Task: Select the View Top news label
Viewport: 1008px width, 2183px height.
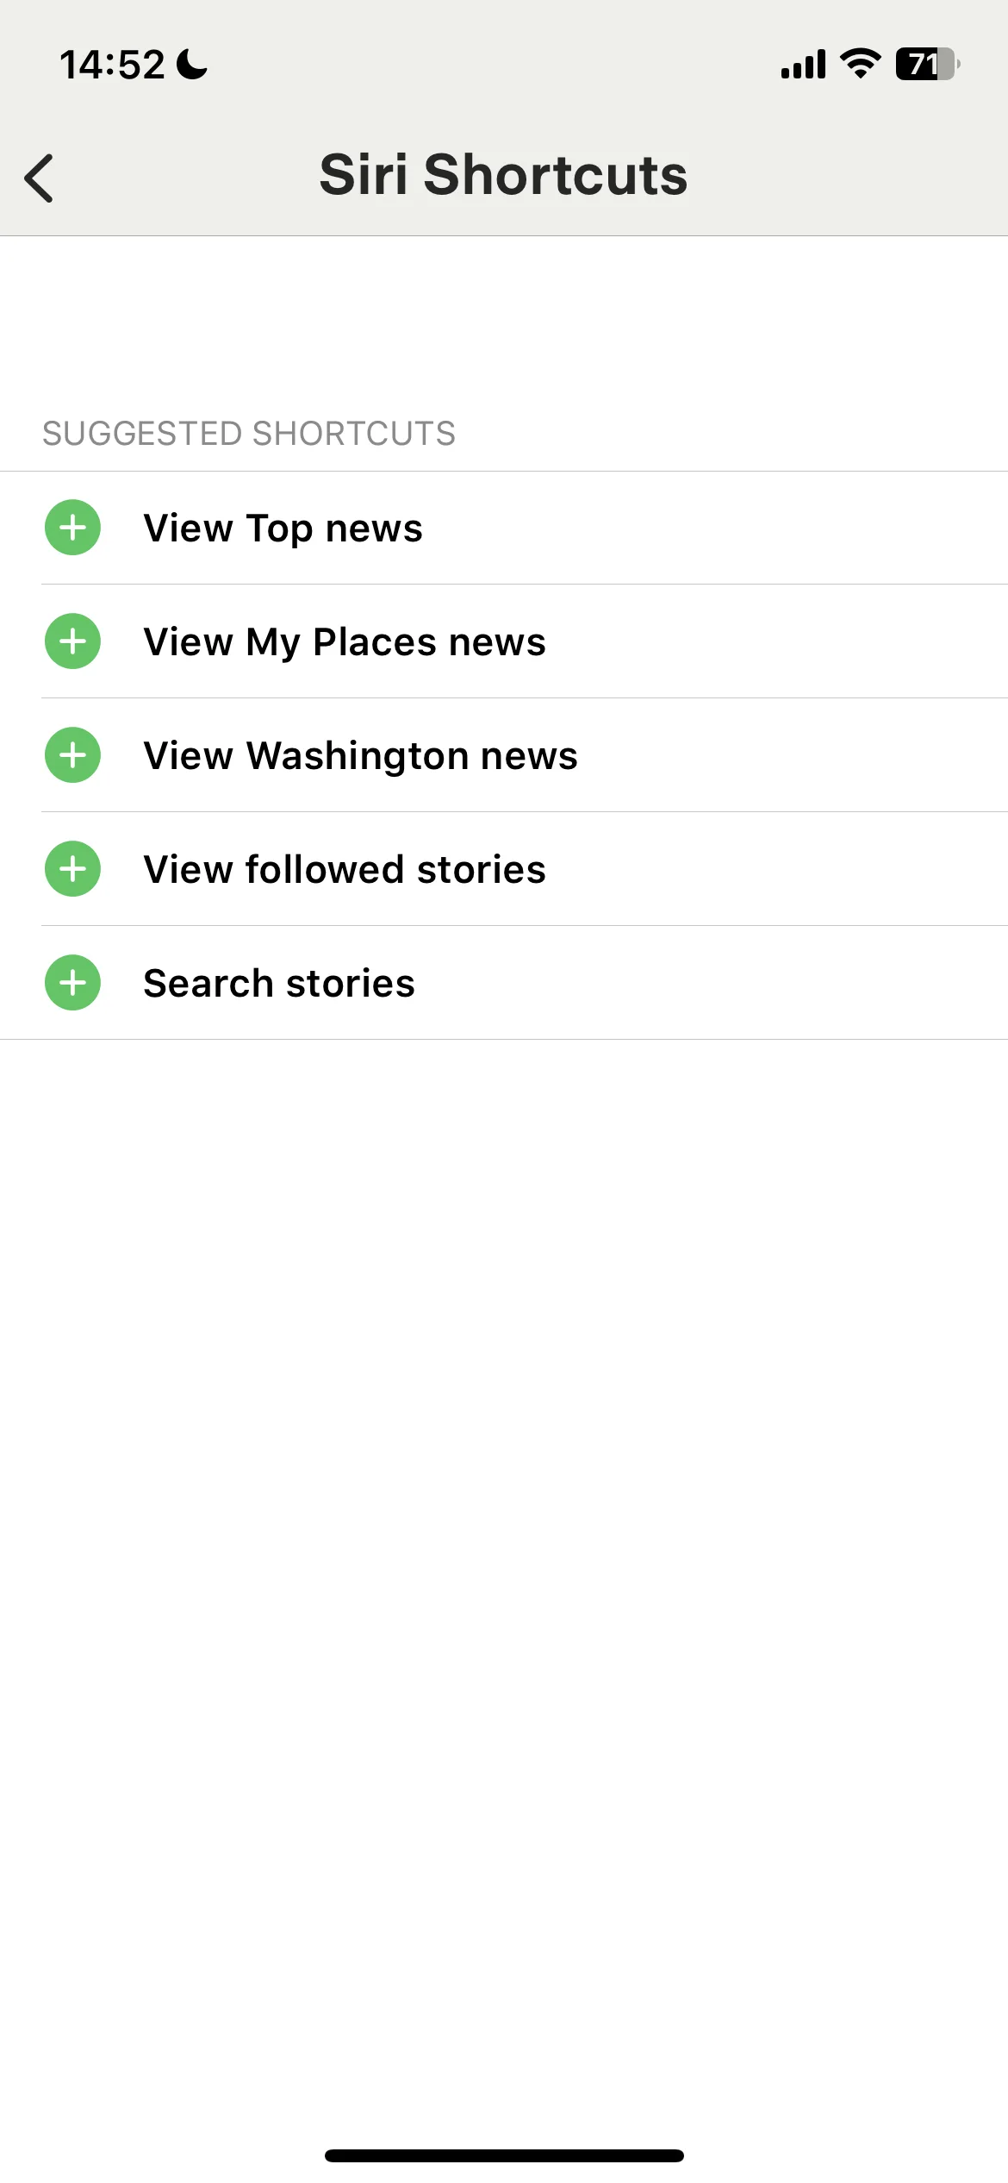Action: pos(283,529)
